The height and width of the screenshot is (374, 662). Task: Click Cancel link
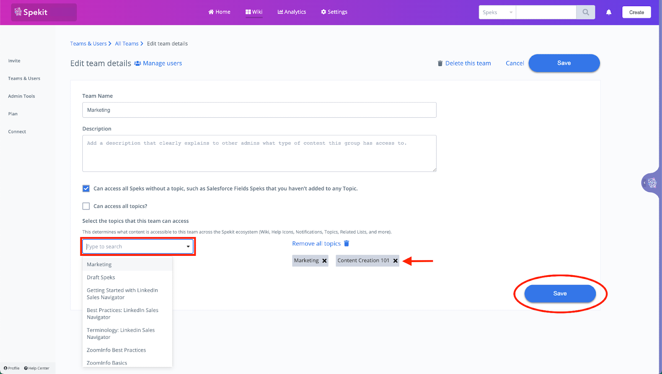(x=515, y=63)
